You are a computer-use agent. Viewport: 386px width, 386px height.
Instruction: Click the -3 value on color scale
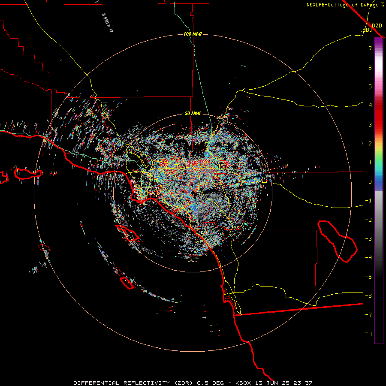click(x=368, y=239)
